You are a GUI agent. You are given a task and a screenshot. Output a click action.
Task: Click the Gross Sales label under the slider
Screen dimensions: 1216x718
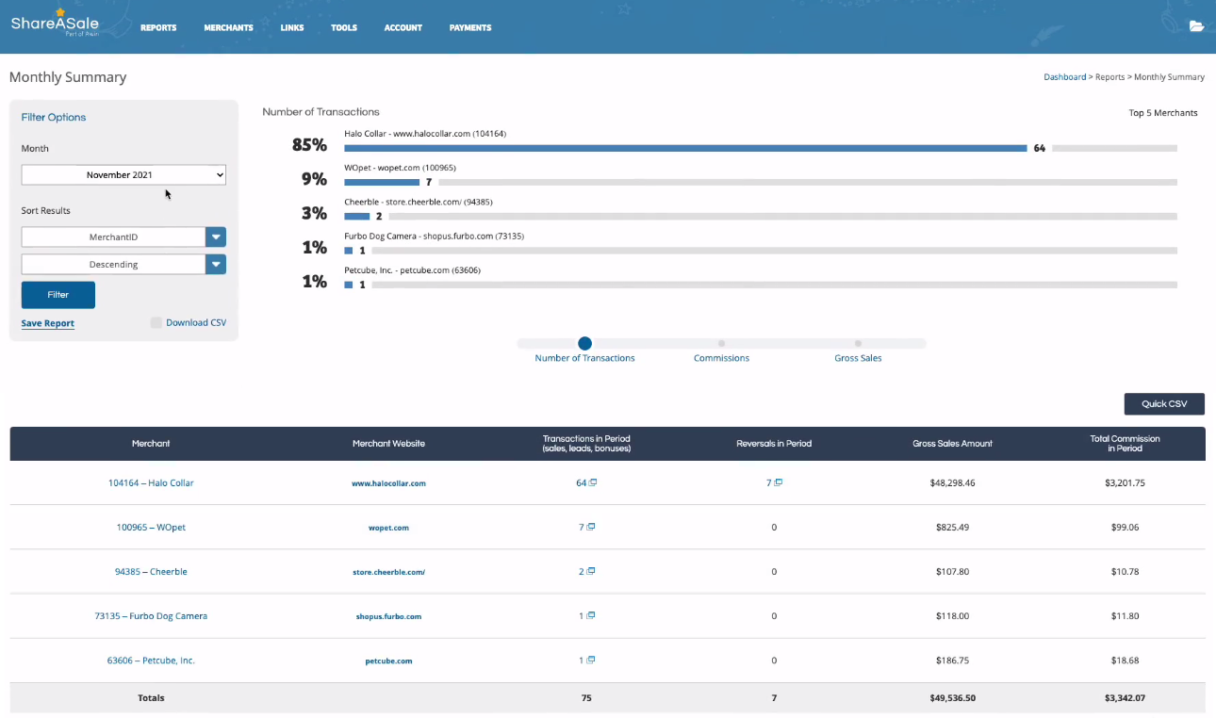pos(858,358)
